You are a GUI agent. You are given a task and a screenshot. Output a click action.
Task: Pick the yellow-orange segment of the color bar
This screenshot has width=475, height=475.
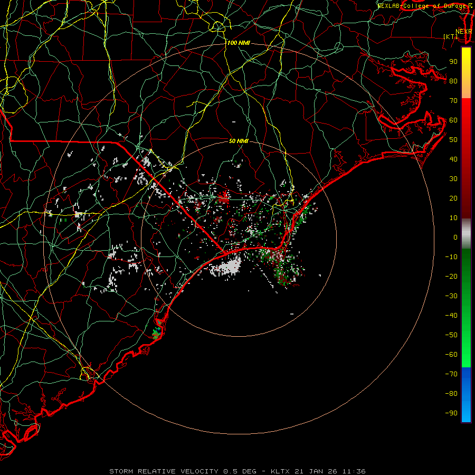coord(466,73)
